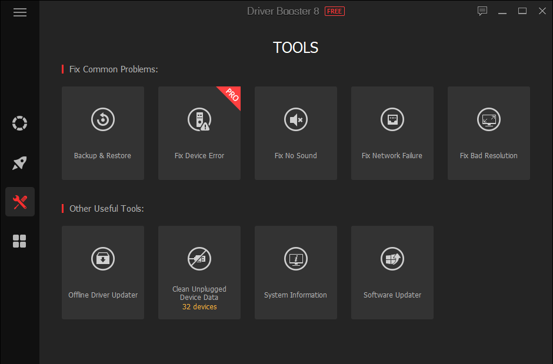553x364 pixels.
Task: Click the lifebuoy scan icon in sidebar
Action: point(20,123)
